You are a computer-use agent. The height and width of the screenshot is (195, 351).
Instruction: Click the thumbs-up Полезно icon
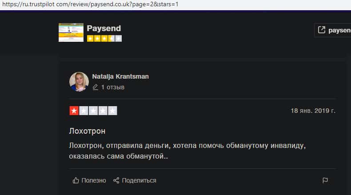click(x=76, y=180)
